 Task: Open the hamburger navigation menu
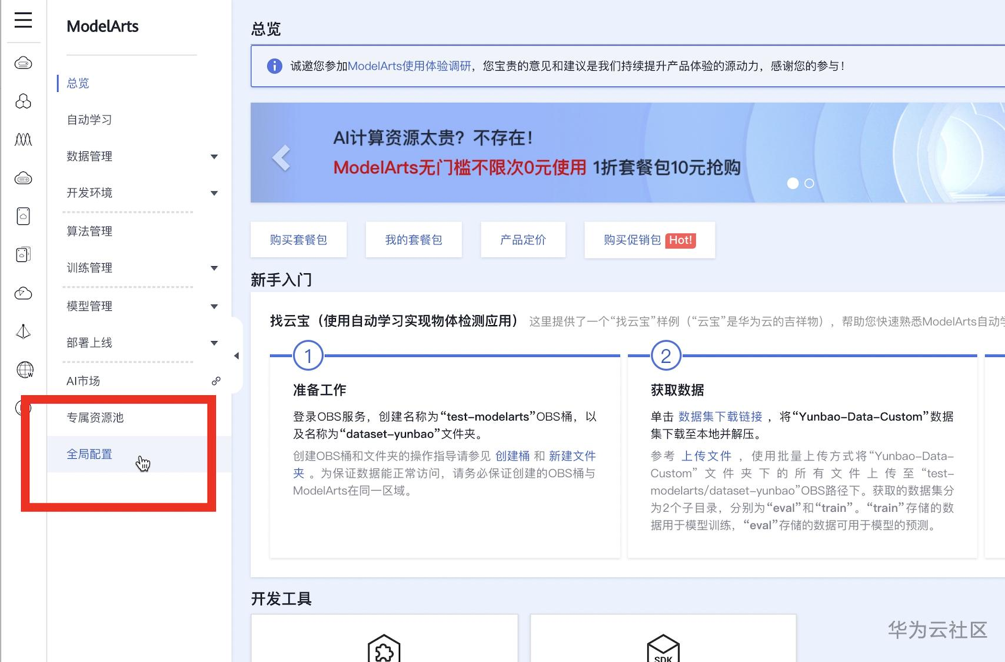tap(22, 20)
